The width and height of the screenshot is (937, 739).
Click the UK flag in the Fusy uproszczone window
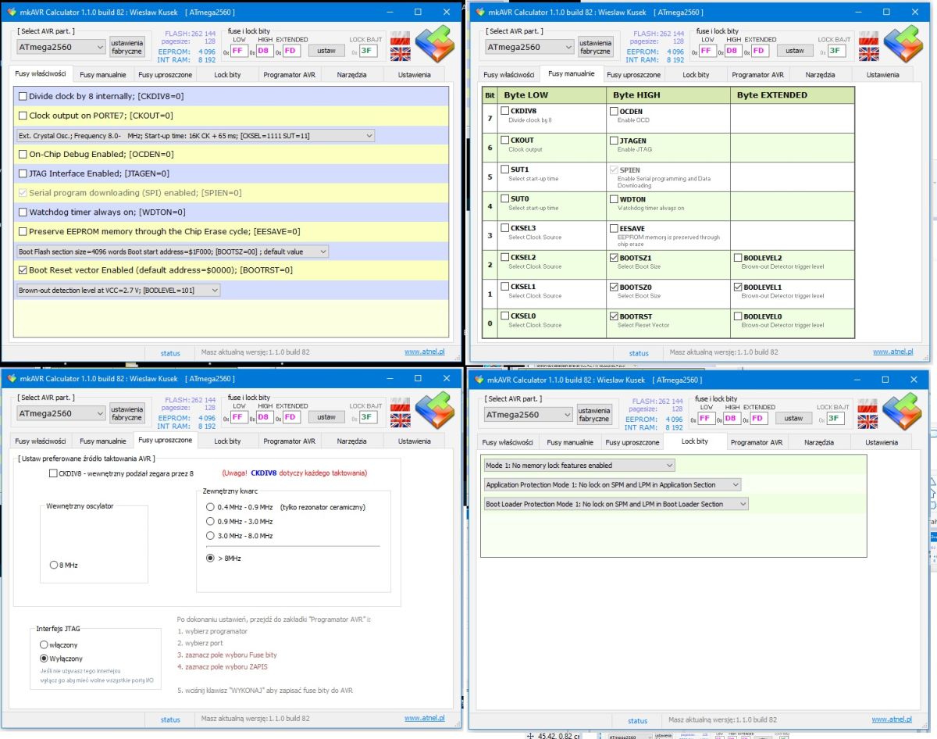[x=401, y=420]
